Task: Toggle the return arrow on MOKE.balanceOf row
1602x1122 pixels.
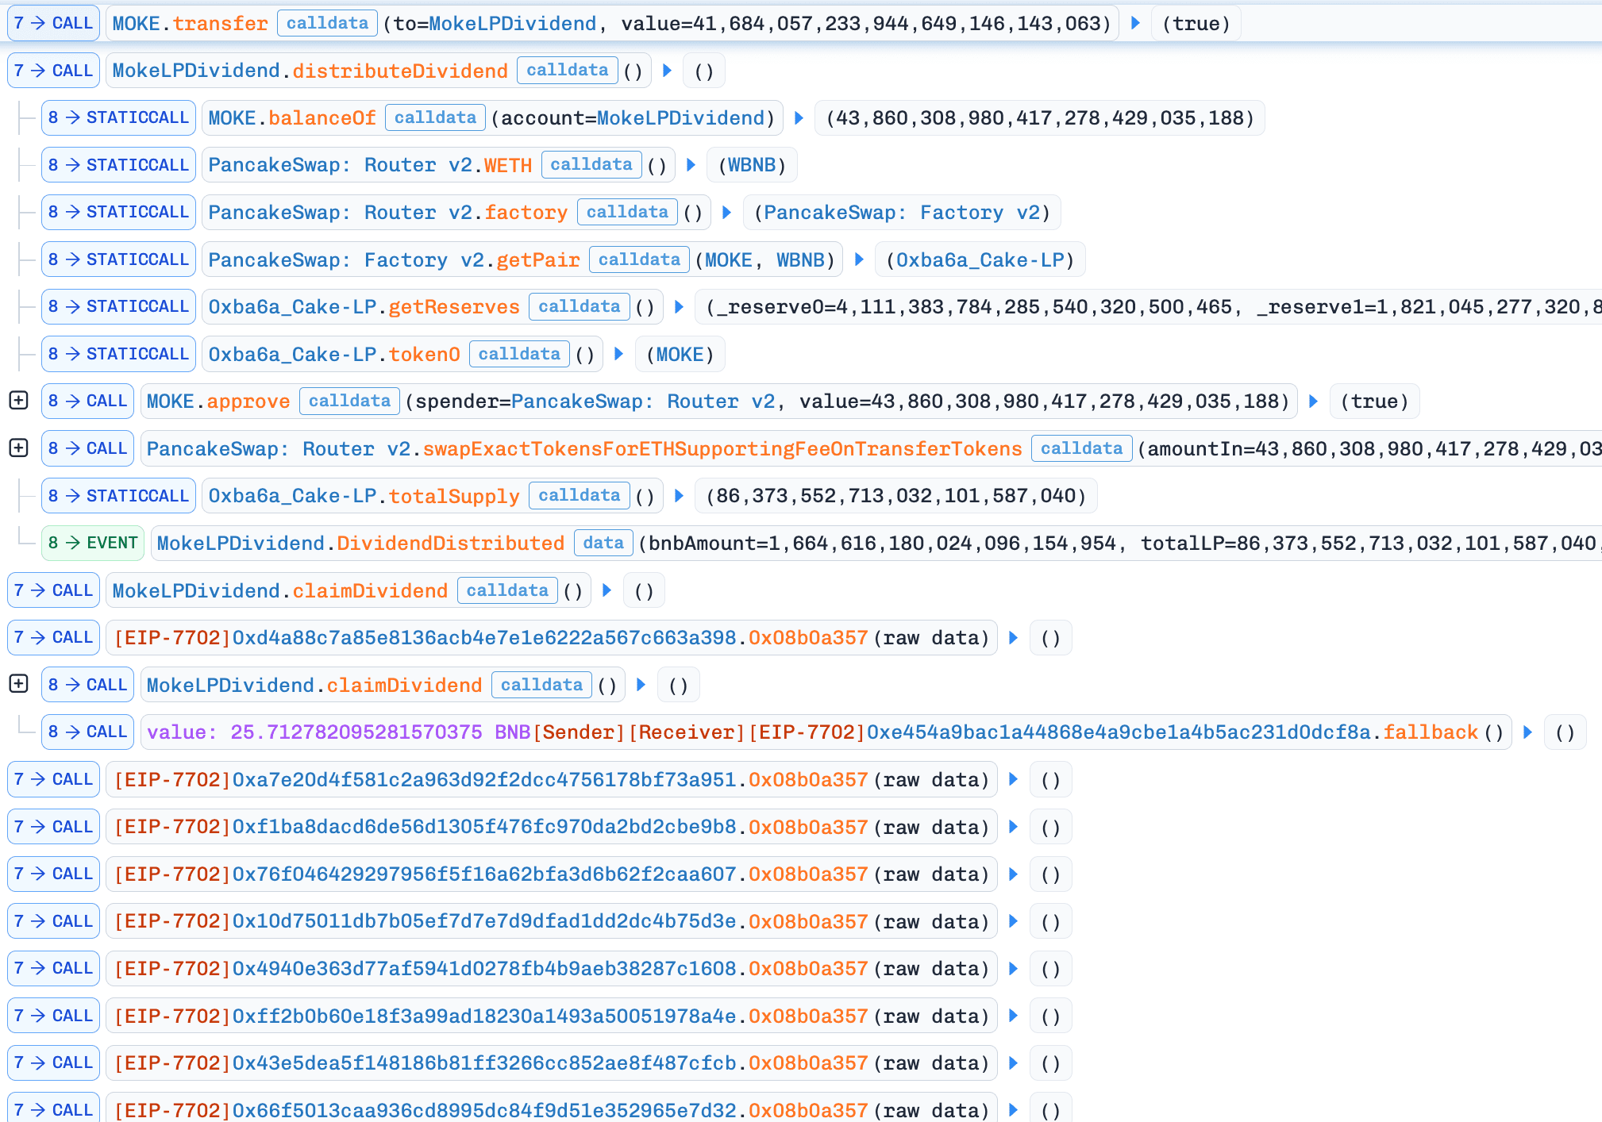Action: [799, 117]
